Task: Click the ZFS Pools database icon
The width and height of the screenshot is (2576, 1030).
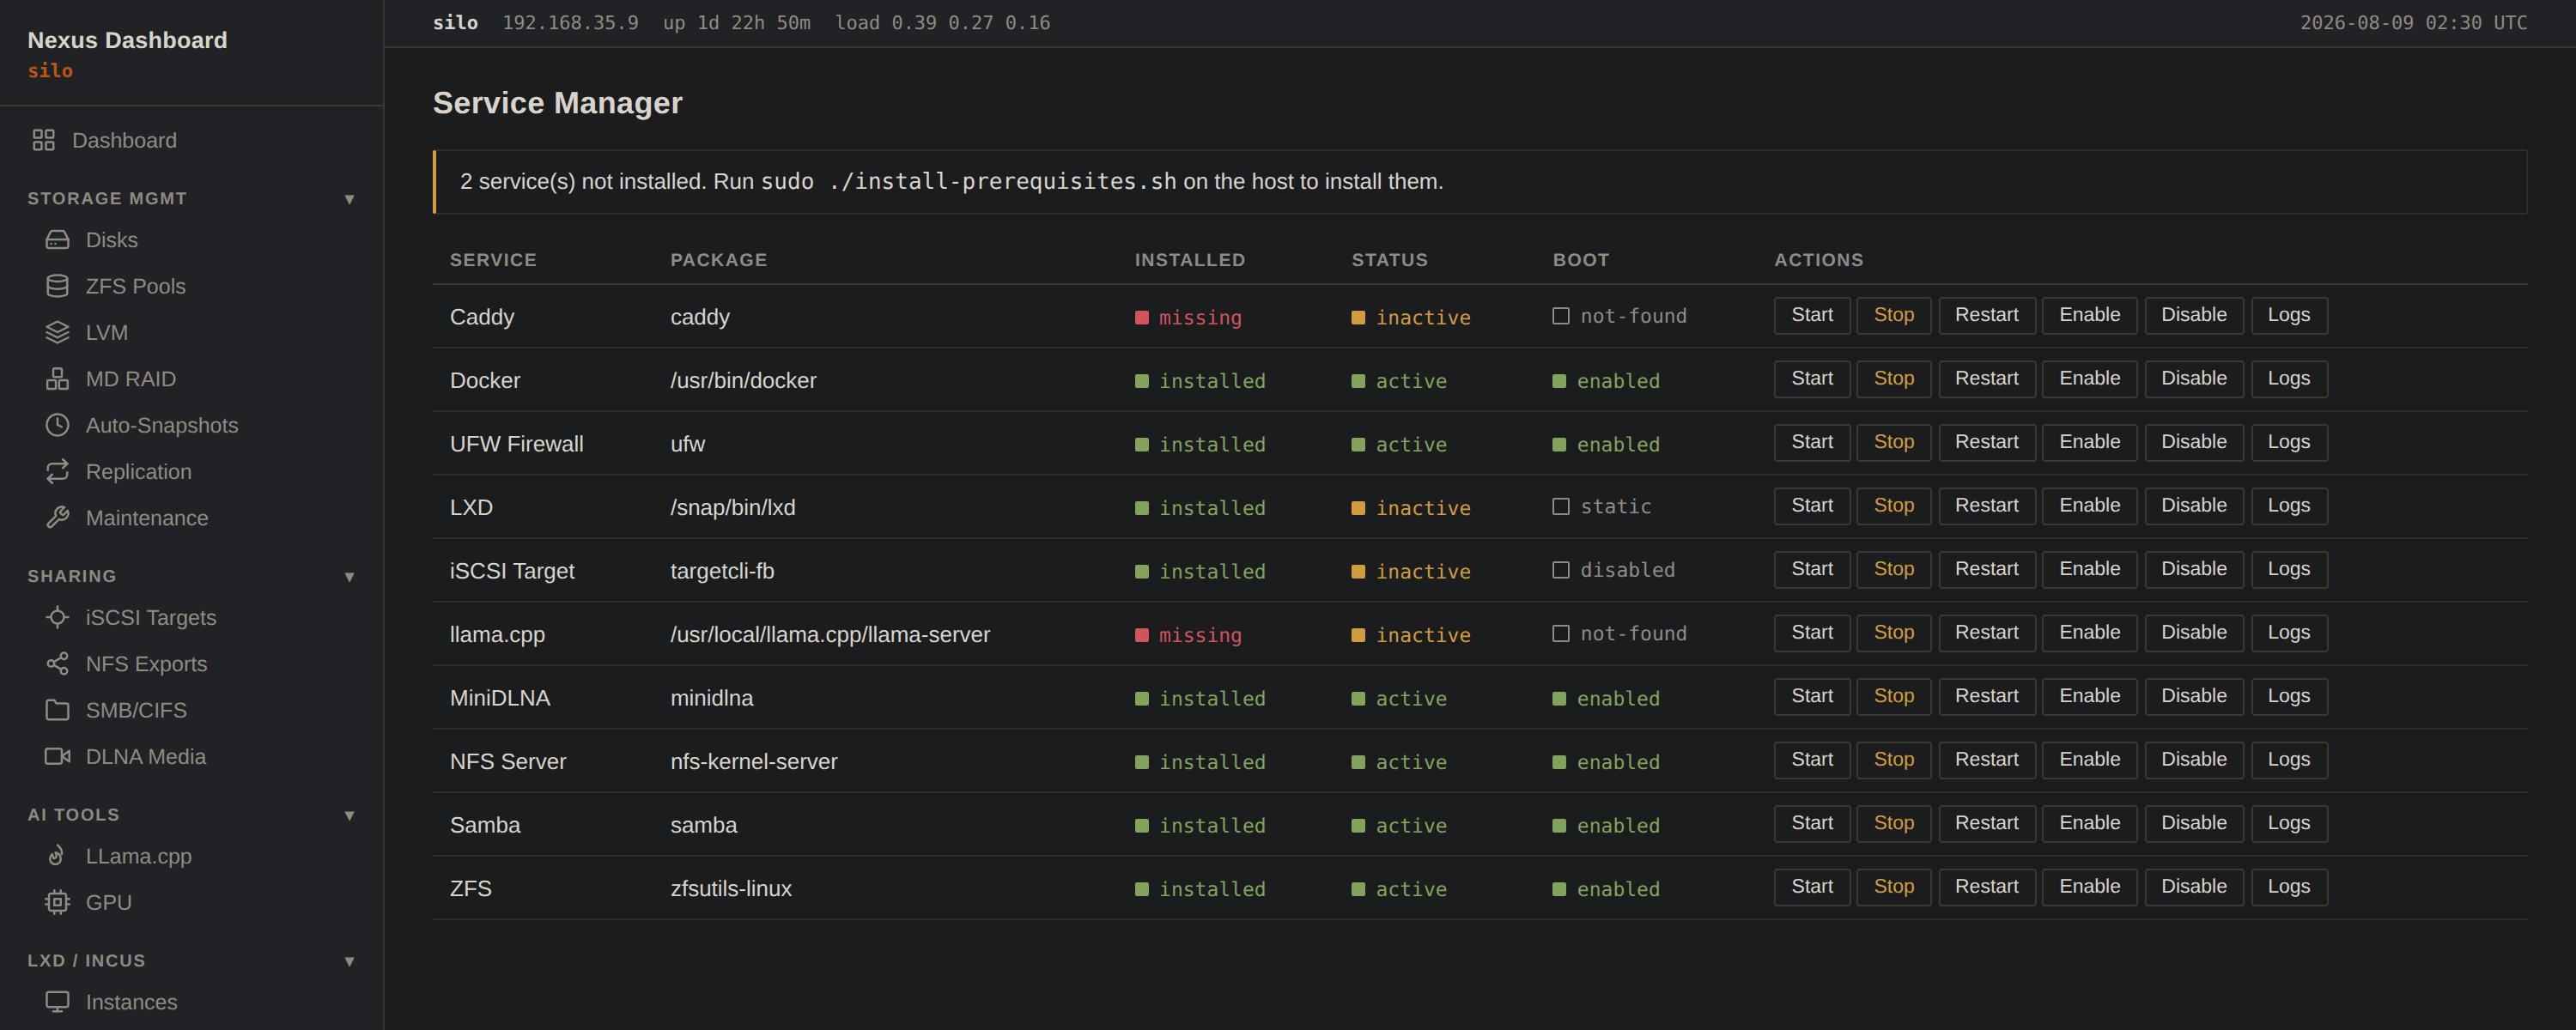Action: (57, 286)
